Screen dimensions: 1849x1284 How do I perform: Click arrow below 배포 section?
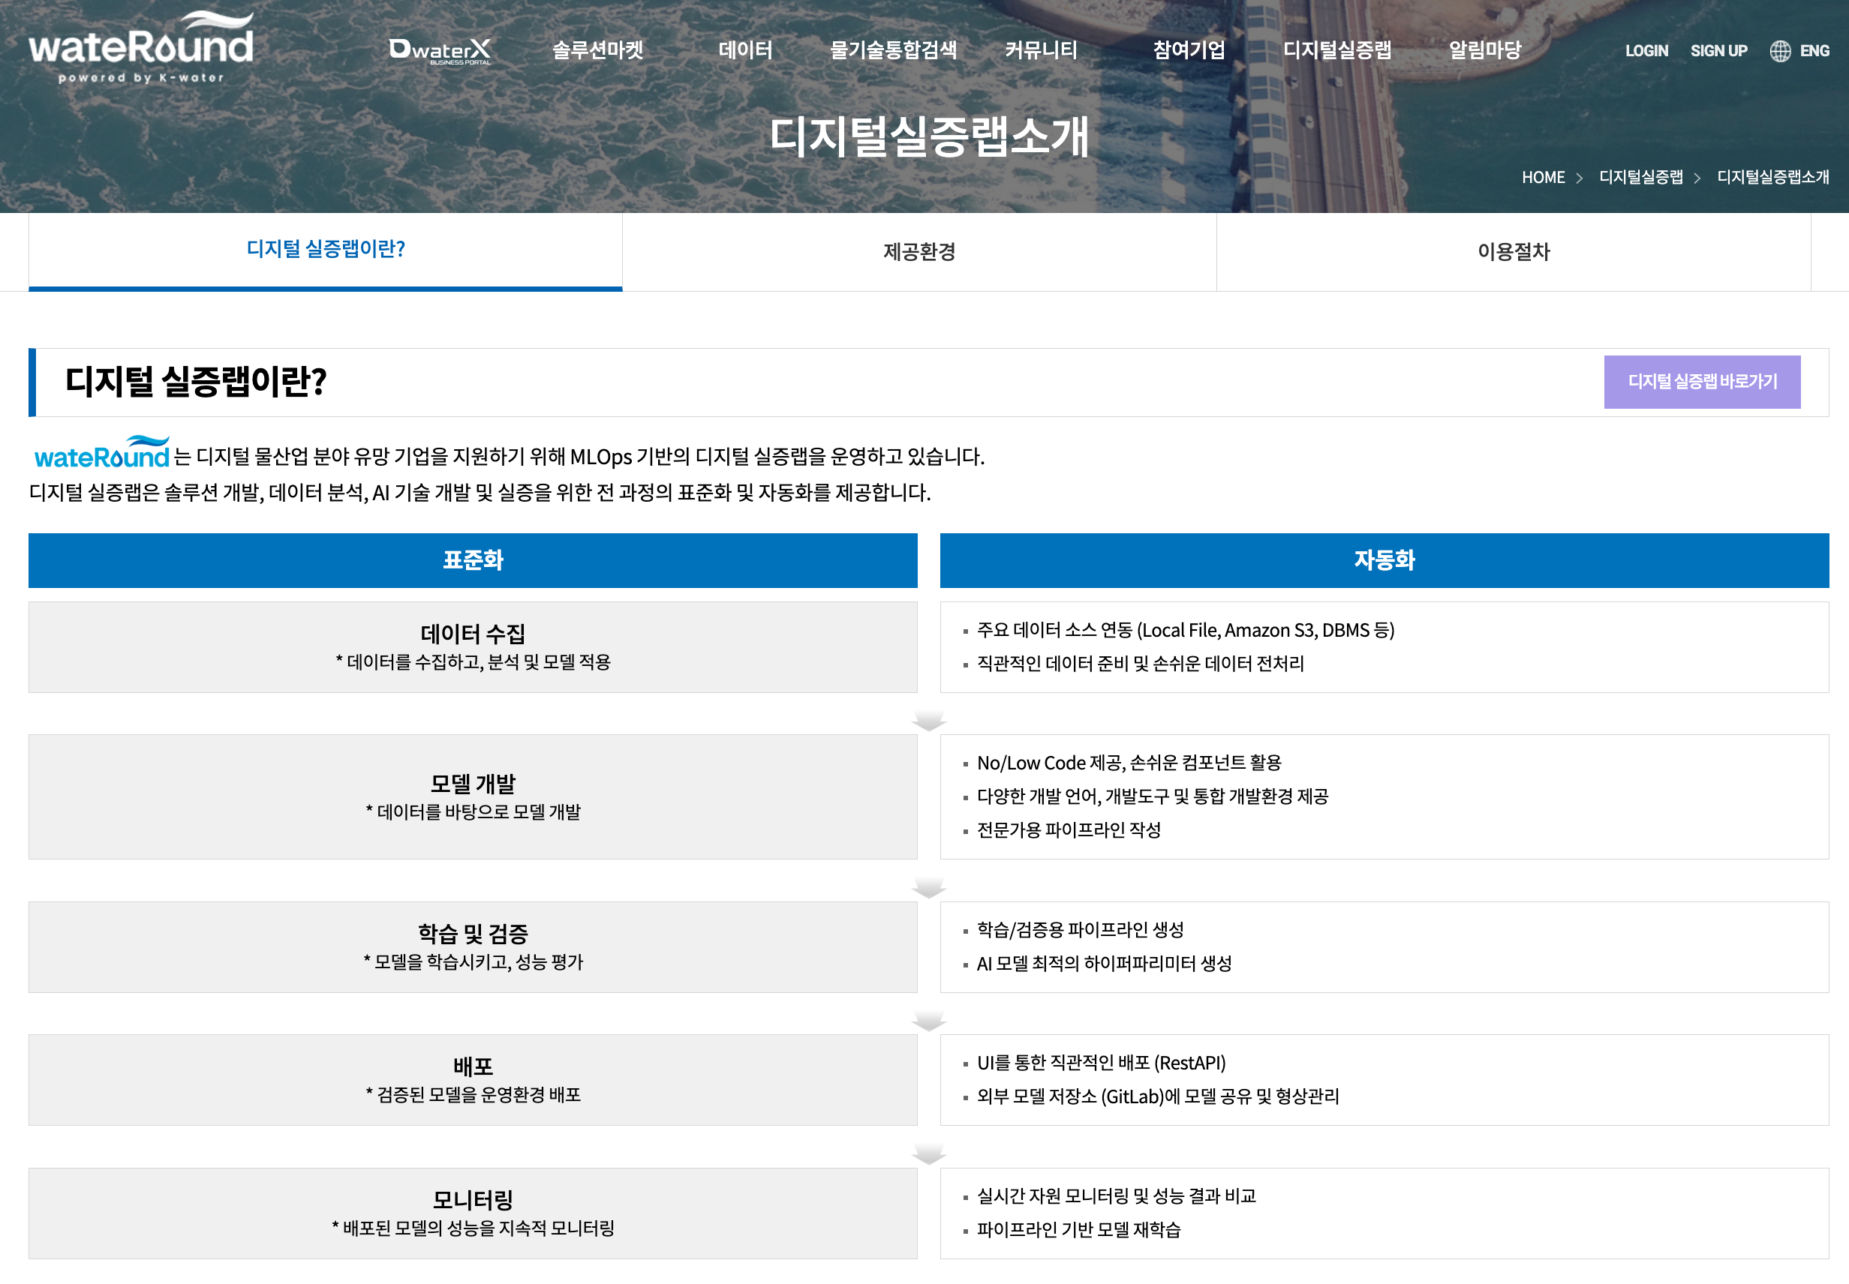coord(928,1153)
